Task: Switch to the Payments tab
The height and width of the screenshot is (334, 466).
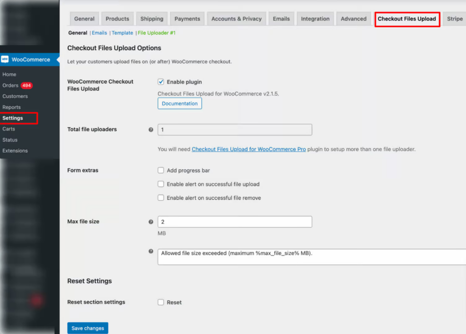Action: tap(187, 19)
